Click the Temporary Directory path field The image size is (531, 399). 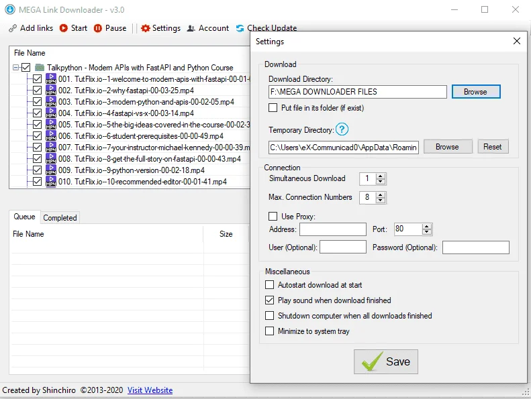pyautogui.click(x=344, y=148)
